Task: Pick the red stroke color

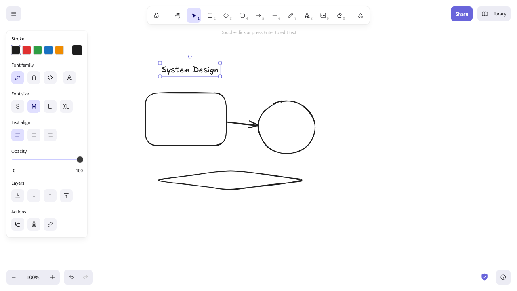Action: [27, 50]
